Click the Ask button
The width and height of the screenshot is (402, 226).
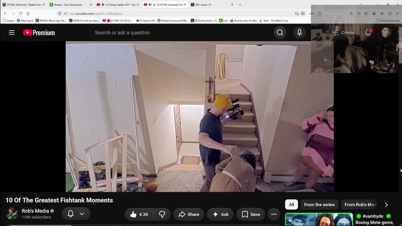click(x=220, y=214)
